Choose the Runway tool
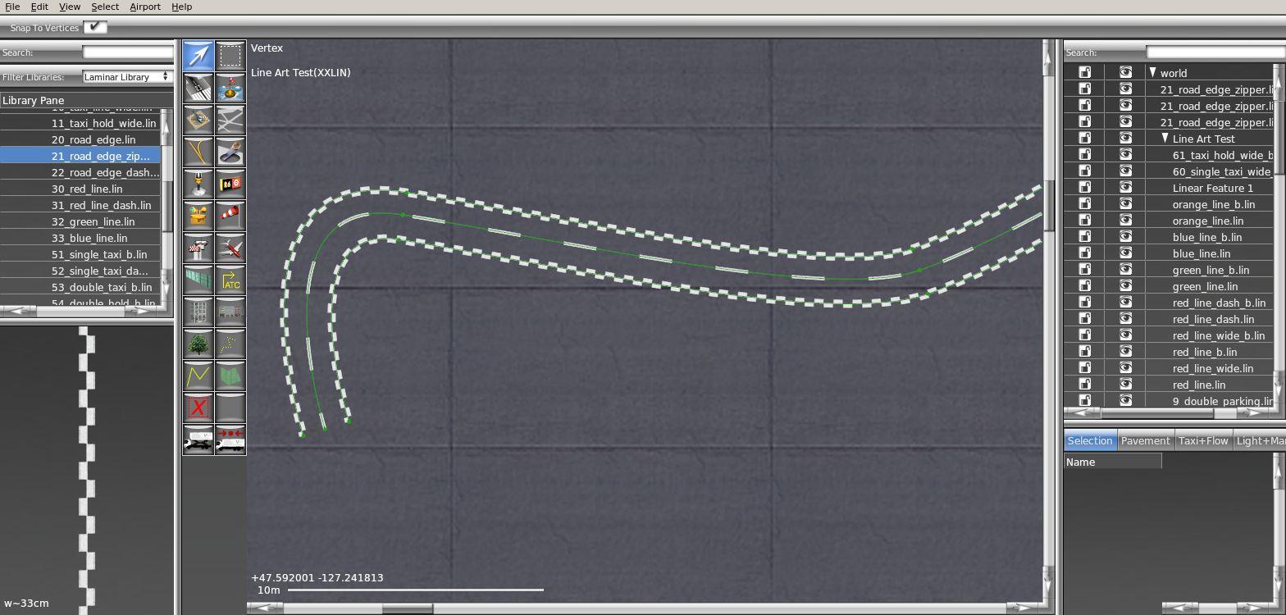This screenshot has width=1286, height=615. click(198, 88)
